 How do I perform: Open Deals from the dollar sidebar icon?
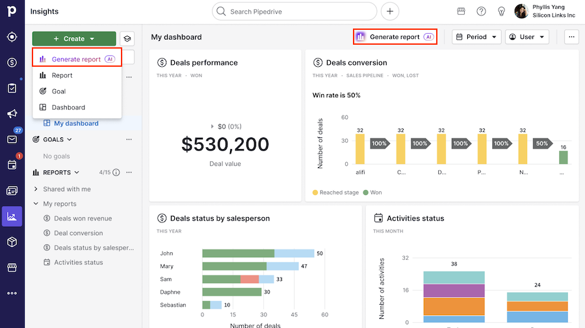tap(12, 63)
